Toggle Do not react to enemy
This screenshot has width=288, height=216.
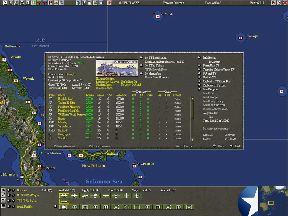tap(216, 128)
